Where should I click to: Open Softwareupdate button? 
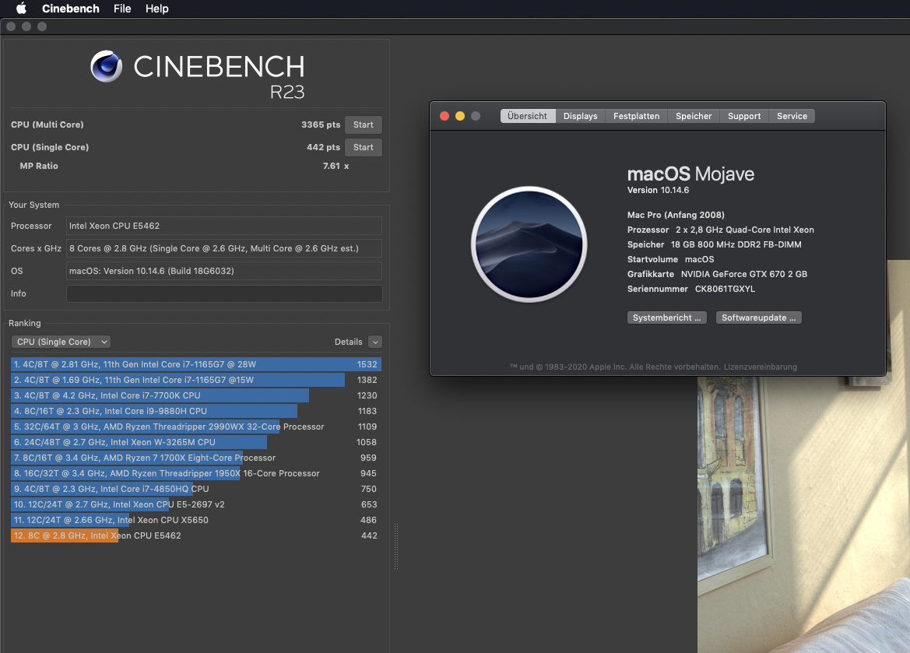(x=758, y=318)
